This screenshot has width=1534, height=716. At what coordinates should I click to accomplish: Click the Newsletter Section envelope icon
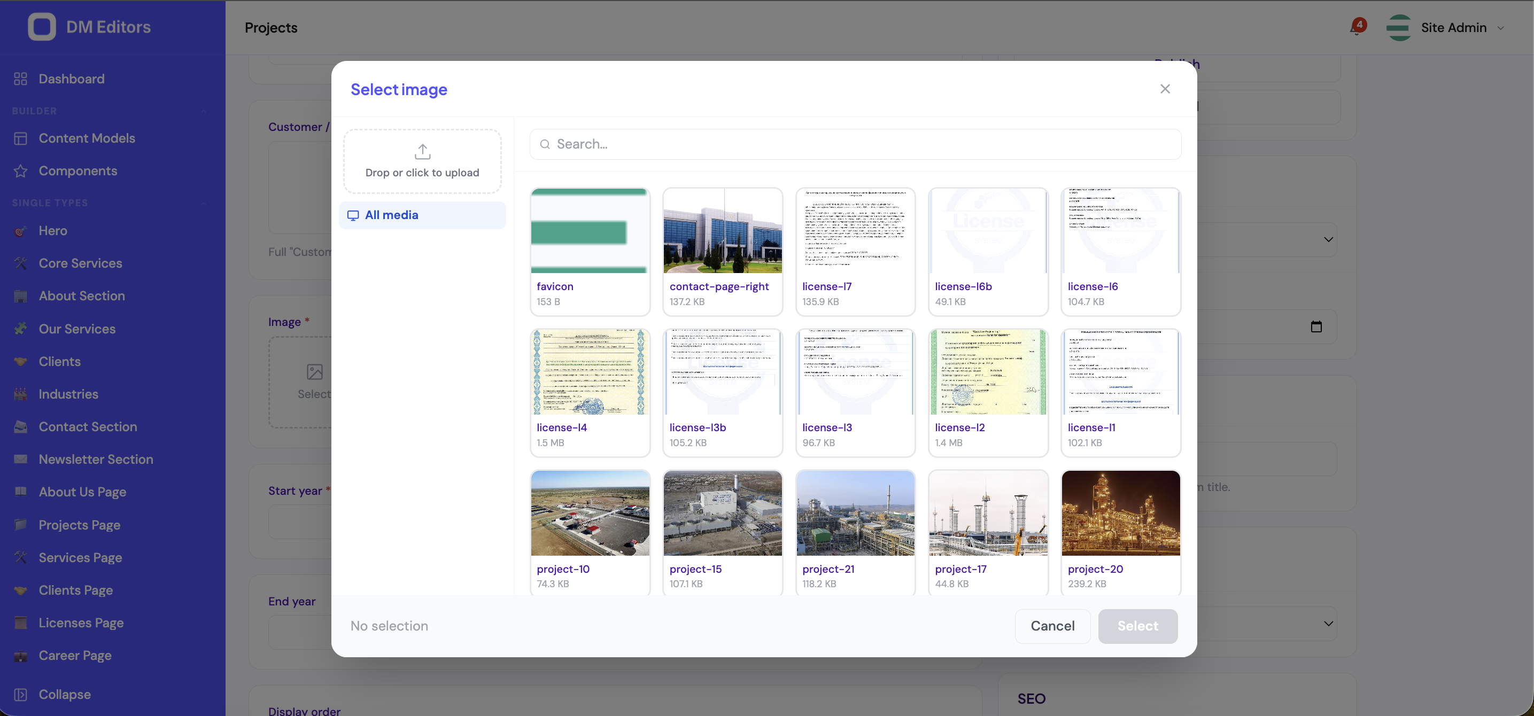(21, 460)
